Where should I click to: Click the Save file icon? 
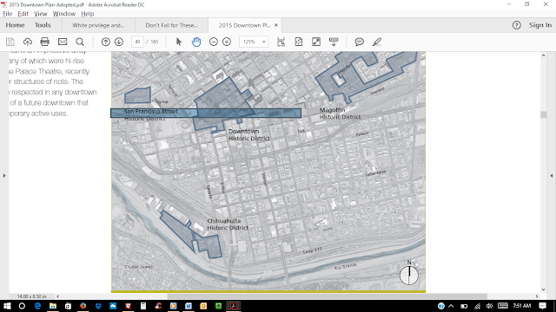(10, 42)
